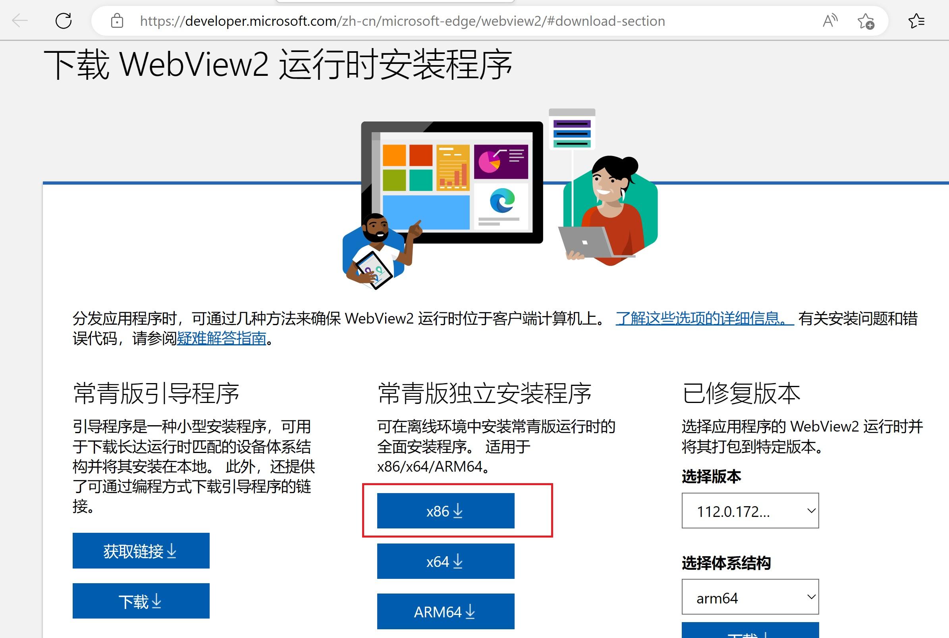Download the ARM64 standalone installer

(x=446, y=611)
